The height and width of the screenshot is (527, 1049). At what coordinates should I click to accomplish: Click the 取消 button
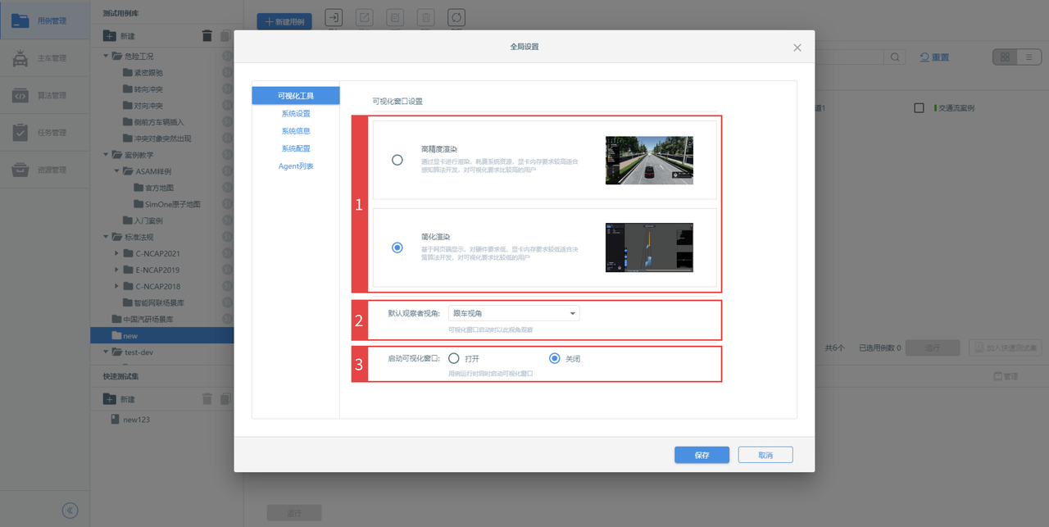tap(765, 455)
